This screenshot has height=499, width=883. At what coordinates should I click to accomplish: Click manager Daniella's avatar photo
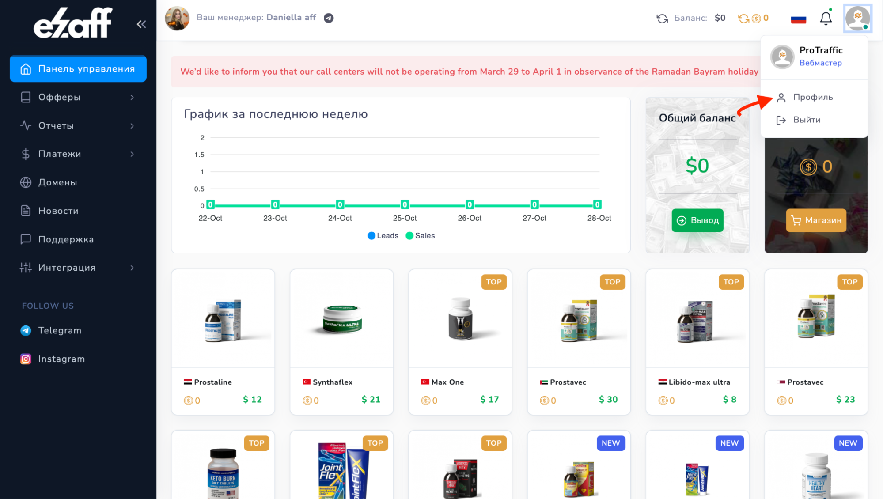click(177, 18)
